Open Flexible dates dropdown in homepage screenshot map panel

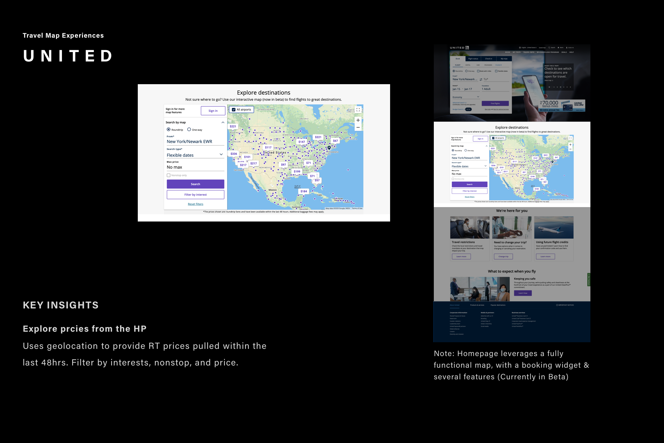click(x=470, y=166)
